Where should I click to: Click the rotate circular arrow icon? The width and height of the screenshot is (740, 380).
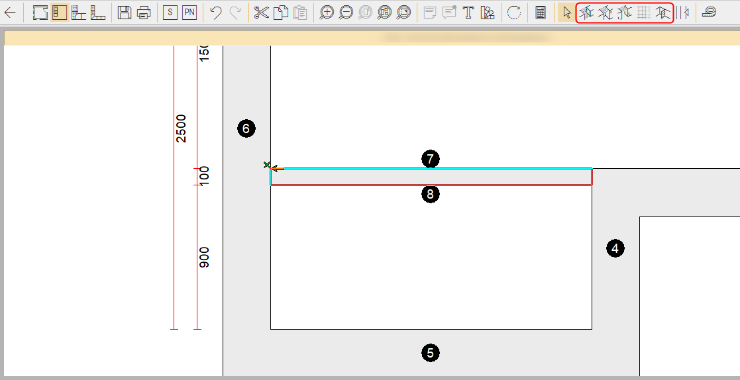click(514, 13)
